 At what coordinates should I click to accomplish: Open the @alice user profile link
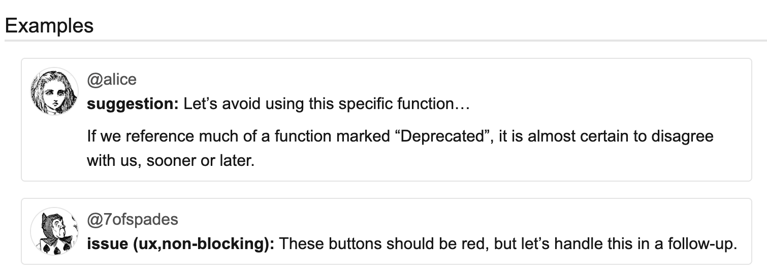click(112, 80)
